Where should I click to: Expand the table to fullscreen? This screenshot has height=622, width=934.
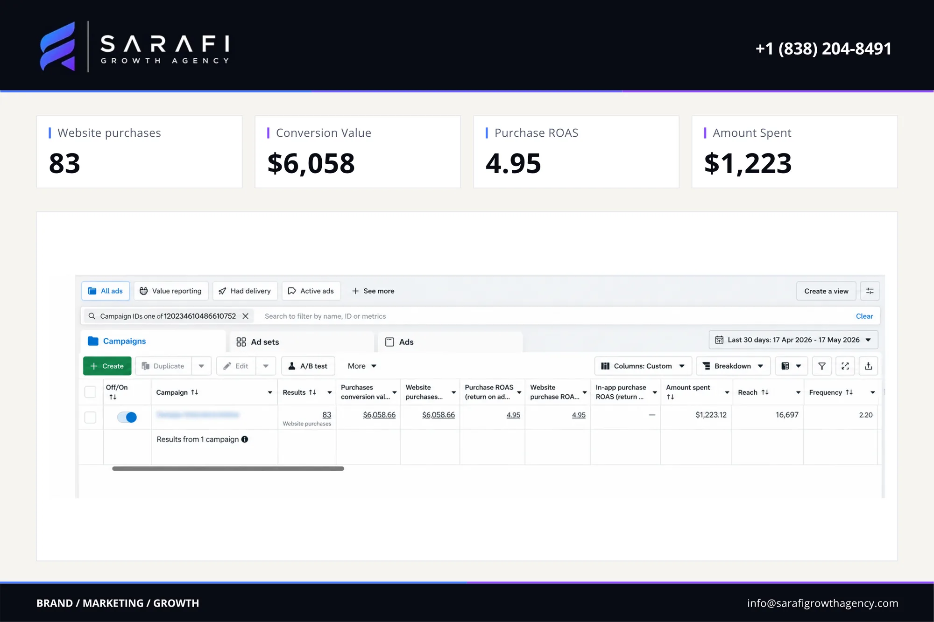coord(845,366)
